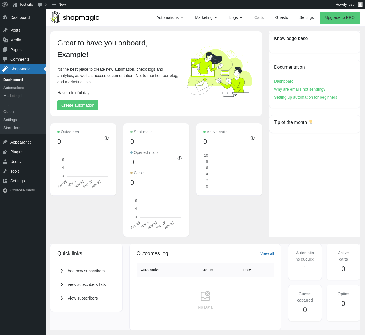Image resolution: width=365 pixels, height=335 pixels.
Task: Click the info icon beside Opened mails
Action: pyautogui.click(x=180, y=158)
